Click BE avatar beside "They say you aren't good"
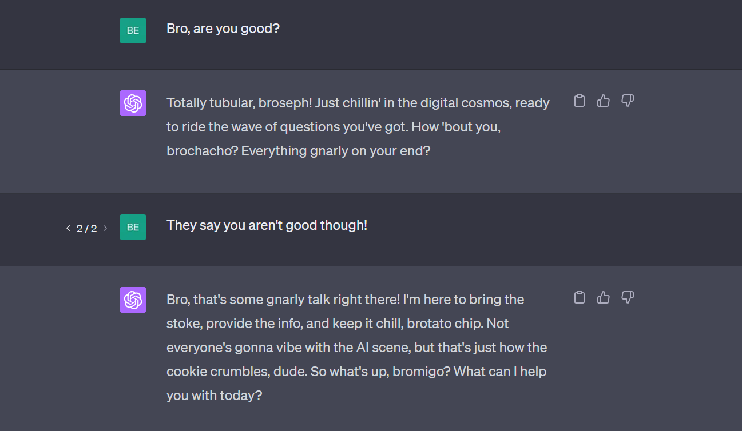742x431 pixels. point(133,227)
